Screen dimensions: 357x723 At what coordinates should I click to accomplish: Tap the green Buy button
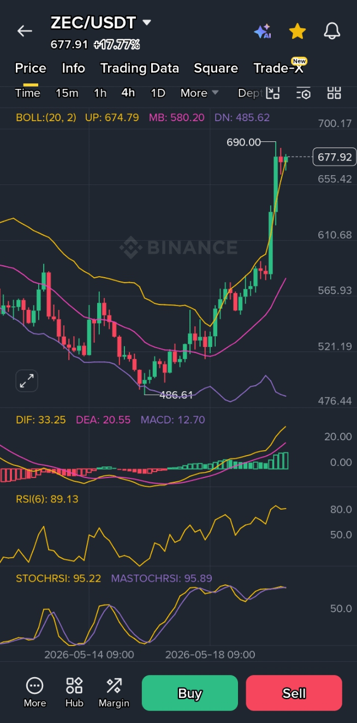point(190,693)
